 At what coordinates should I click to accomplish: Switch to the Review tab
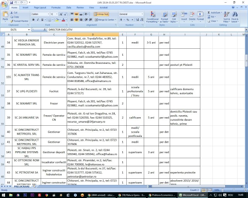coord(80,8)
